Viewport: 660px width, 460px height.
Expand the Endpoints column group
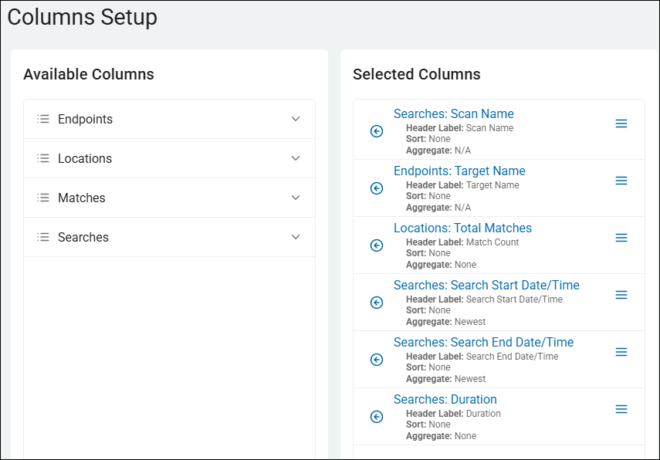(296, 119)
